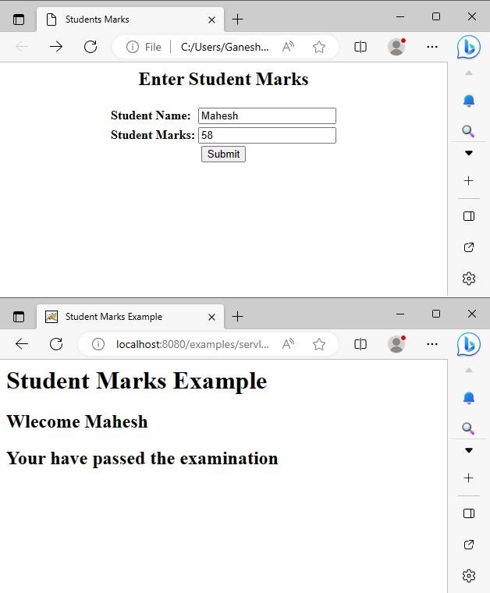Open Bing chat in top window
Image resolution: width=490 pixels, height=593 pixels.
point(468,47)
